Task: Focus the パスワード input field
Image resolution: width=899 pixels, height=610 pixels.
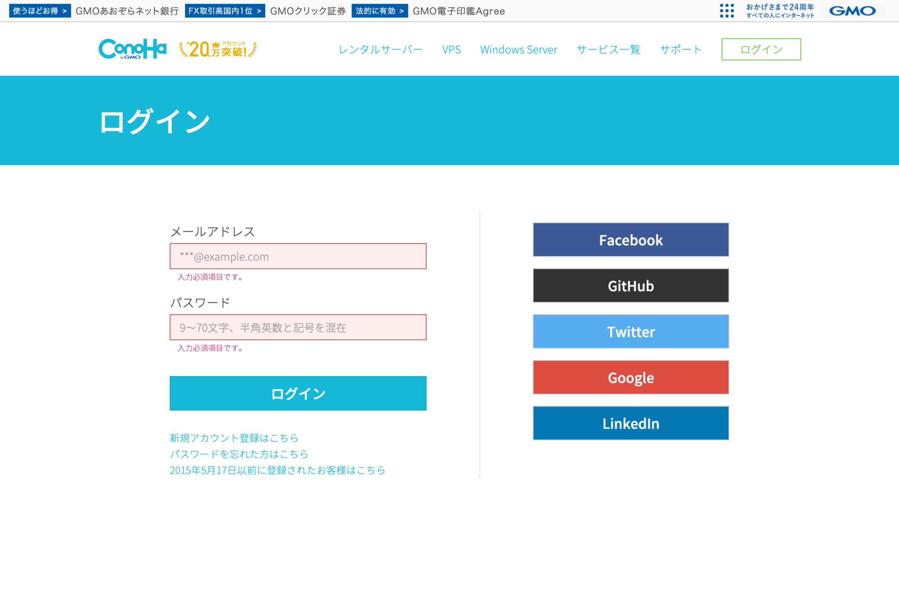Action: click(298, 327)
